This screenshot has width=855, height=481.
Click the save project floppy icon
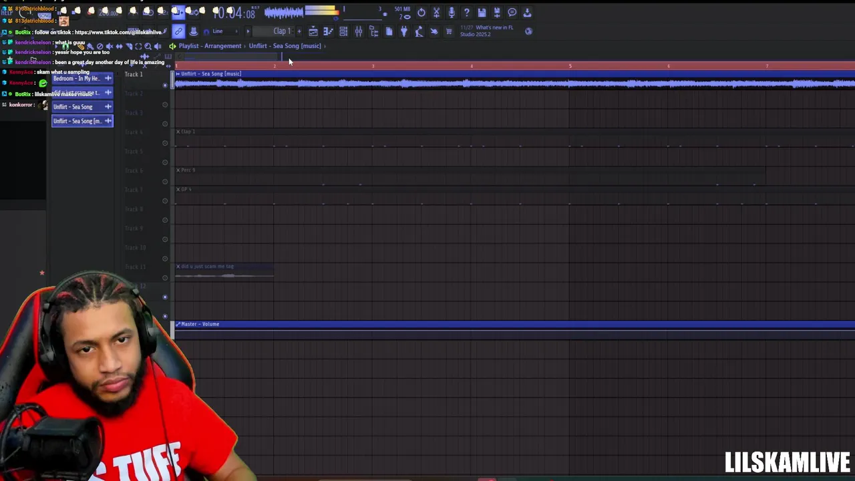(x=482, y=13)
